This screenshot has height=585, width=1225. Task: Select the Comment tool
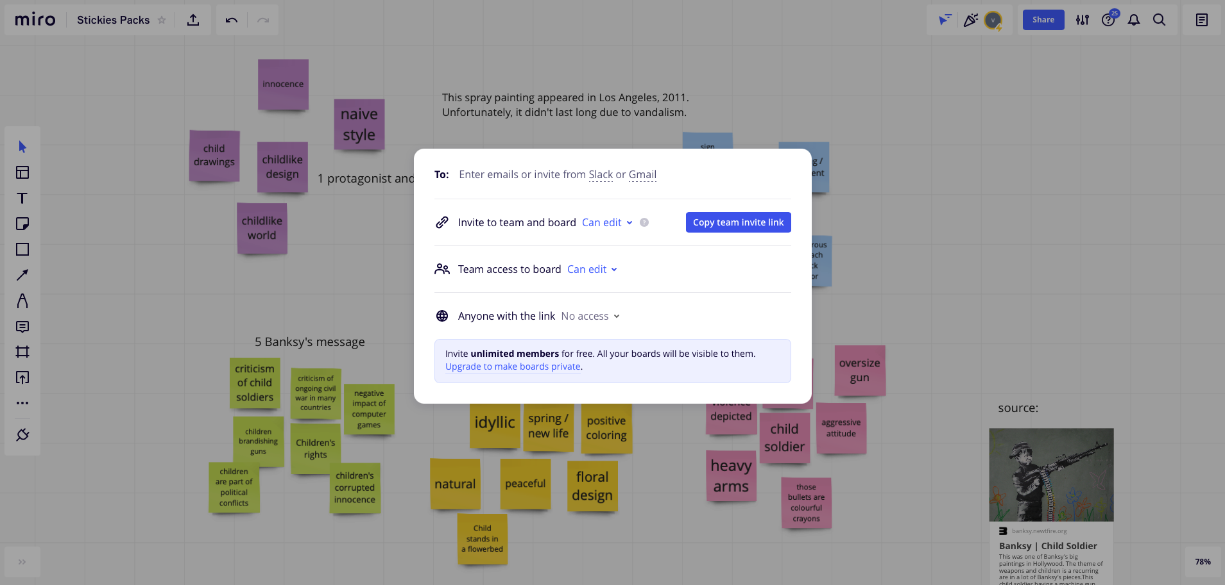pyautogui.click(x=22, y=327)
